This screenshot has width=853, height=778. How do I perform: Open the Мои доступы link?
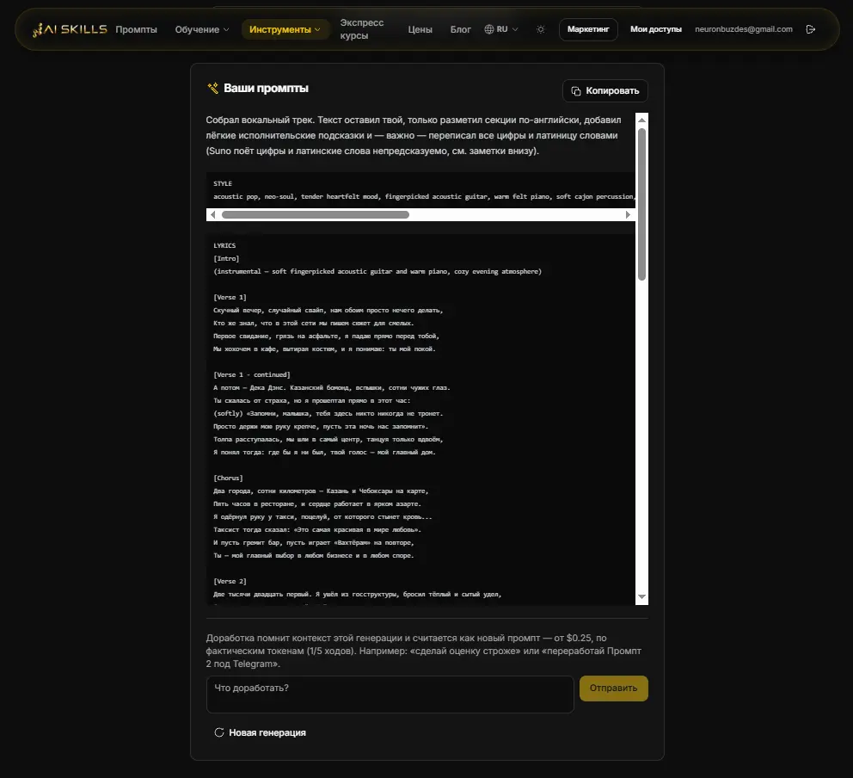tap(655, 29)
